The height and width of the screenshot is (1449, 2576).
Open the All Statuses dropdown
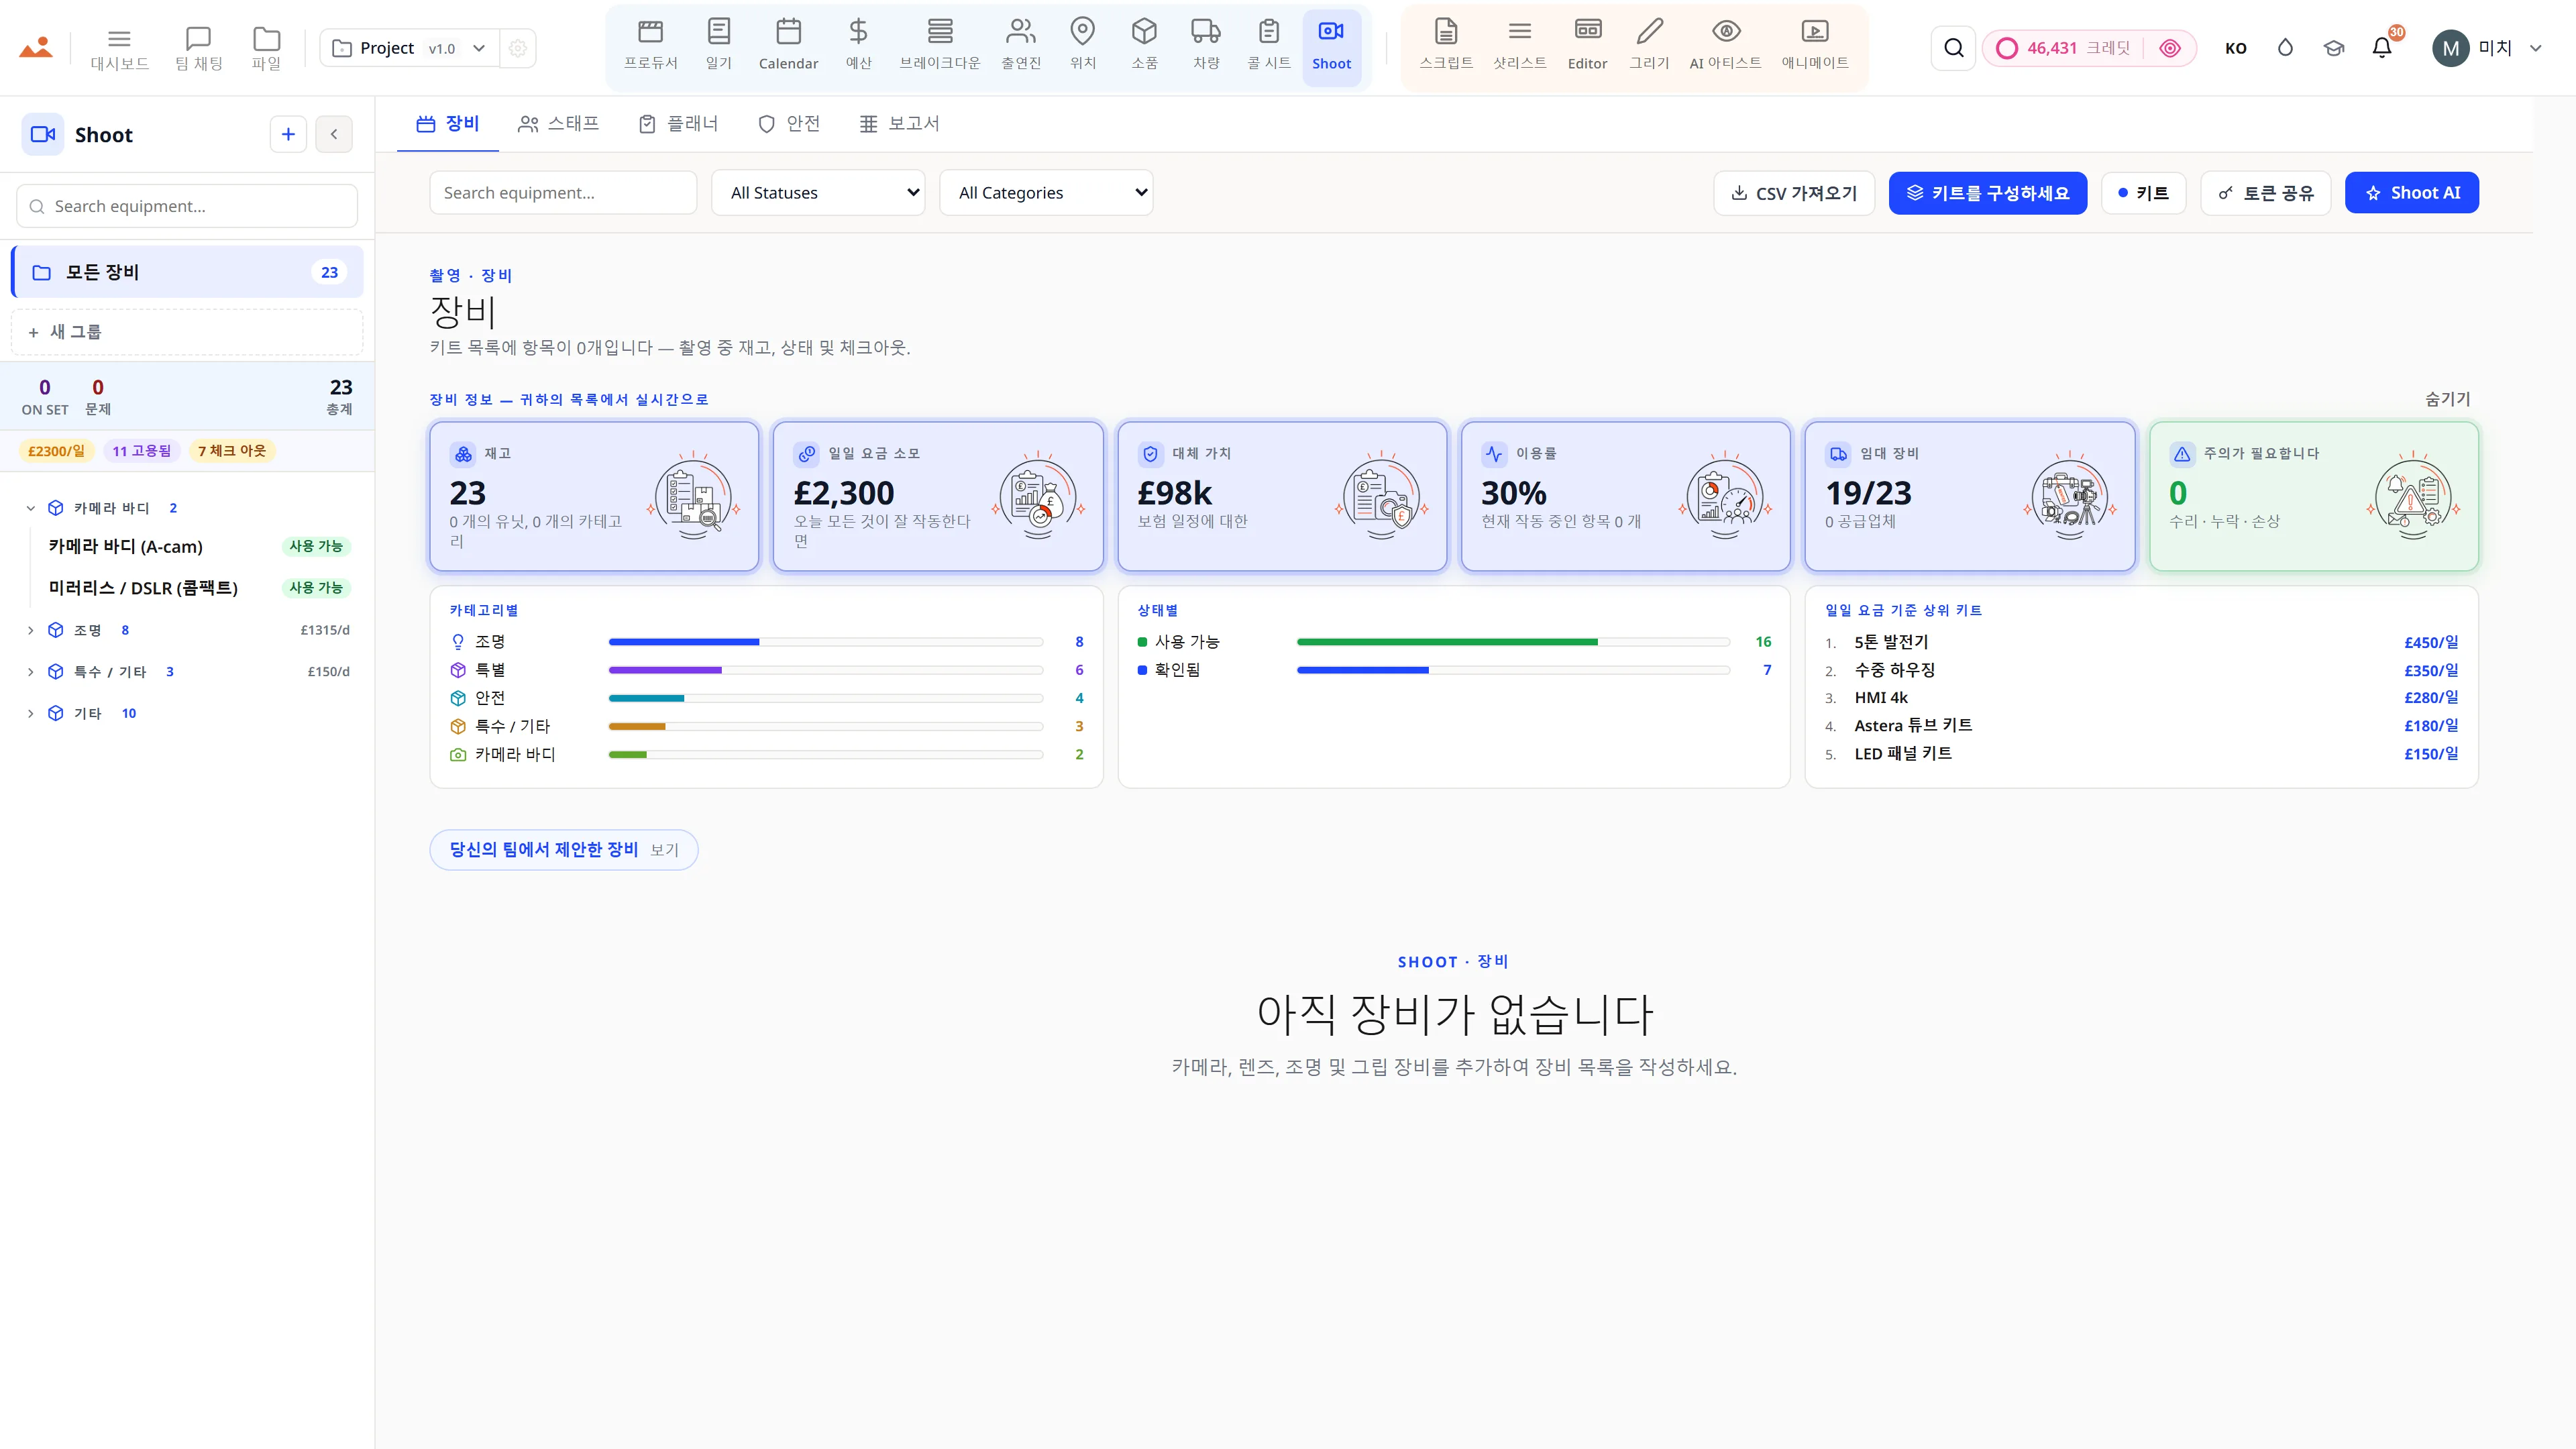(x=818, y=193)
